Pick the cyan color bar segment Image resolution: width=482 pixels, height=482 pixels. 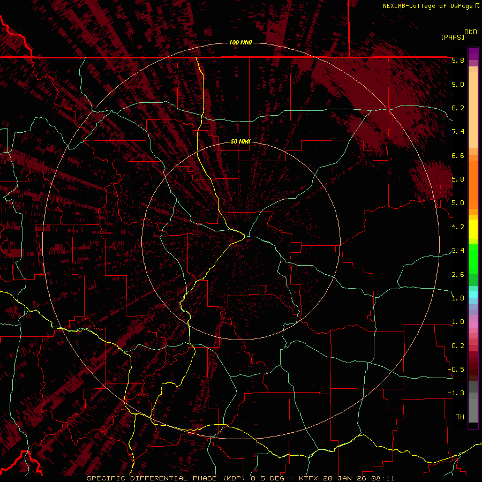473,295
